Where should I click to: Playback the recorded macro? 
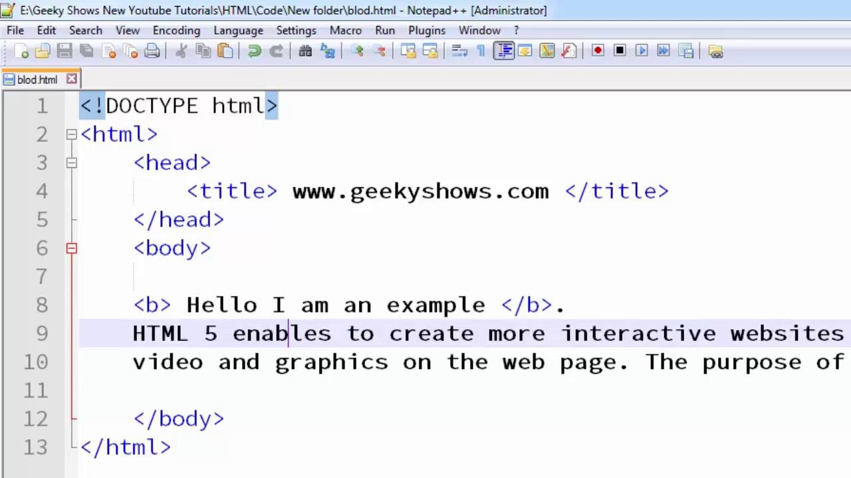(644, 50)
